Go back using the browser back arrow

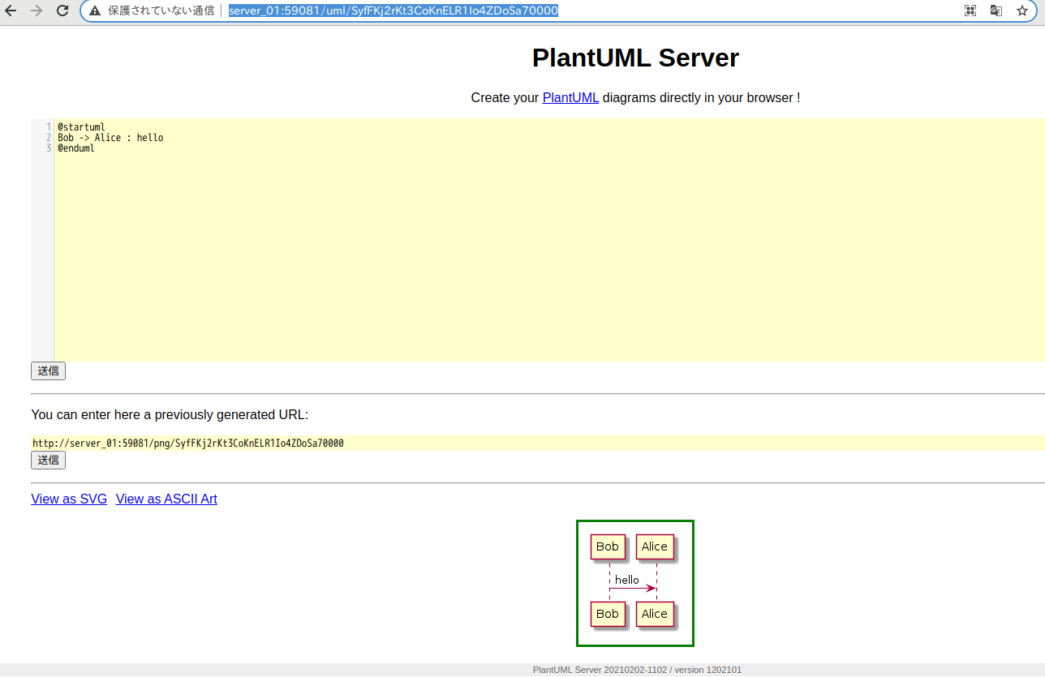click(11, 11)
